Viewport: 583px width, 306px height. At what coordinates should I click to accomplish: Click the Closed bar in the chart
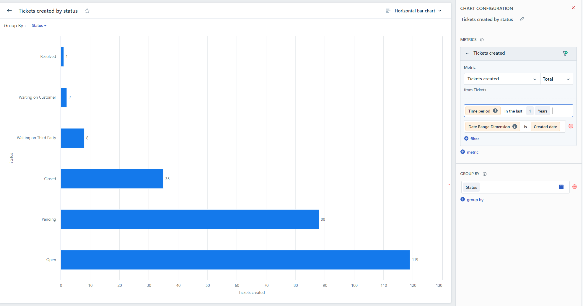[x=112, y=179]
